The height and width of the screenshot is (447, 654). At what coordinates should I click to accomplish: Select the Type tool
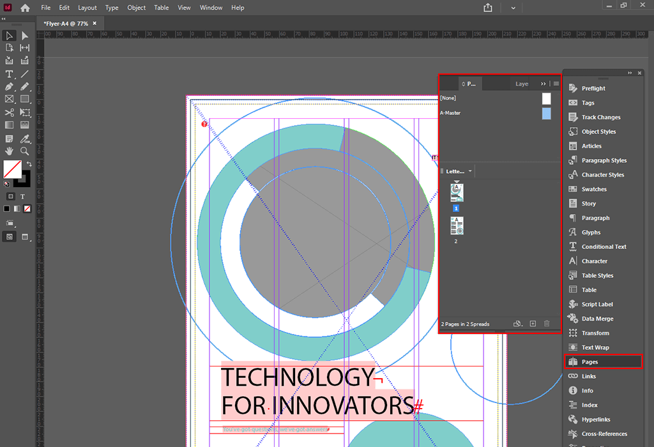(x=9, y=74)
